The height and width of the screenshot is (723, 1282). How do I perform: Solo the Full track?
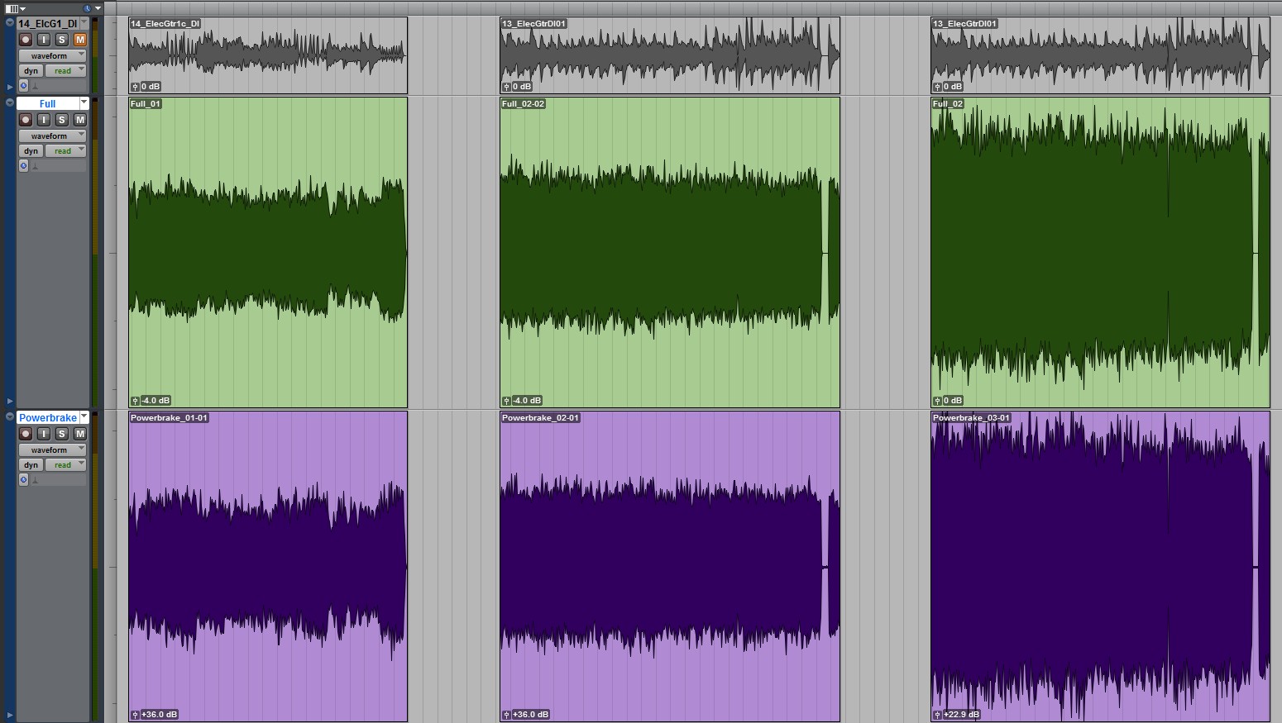(x=61, y=120)
